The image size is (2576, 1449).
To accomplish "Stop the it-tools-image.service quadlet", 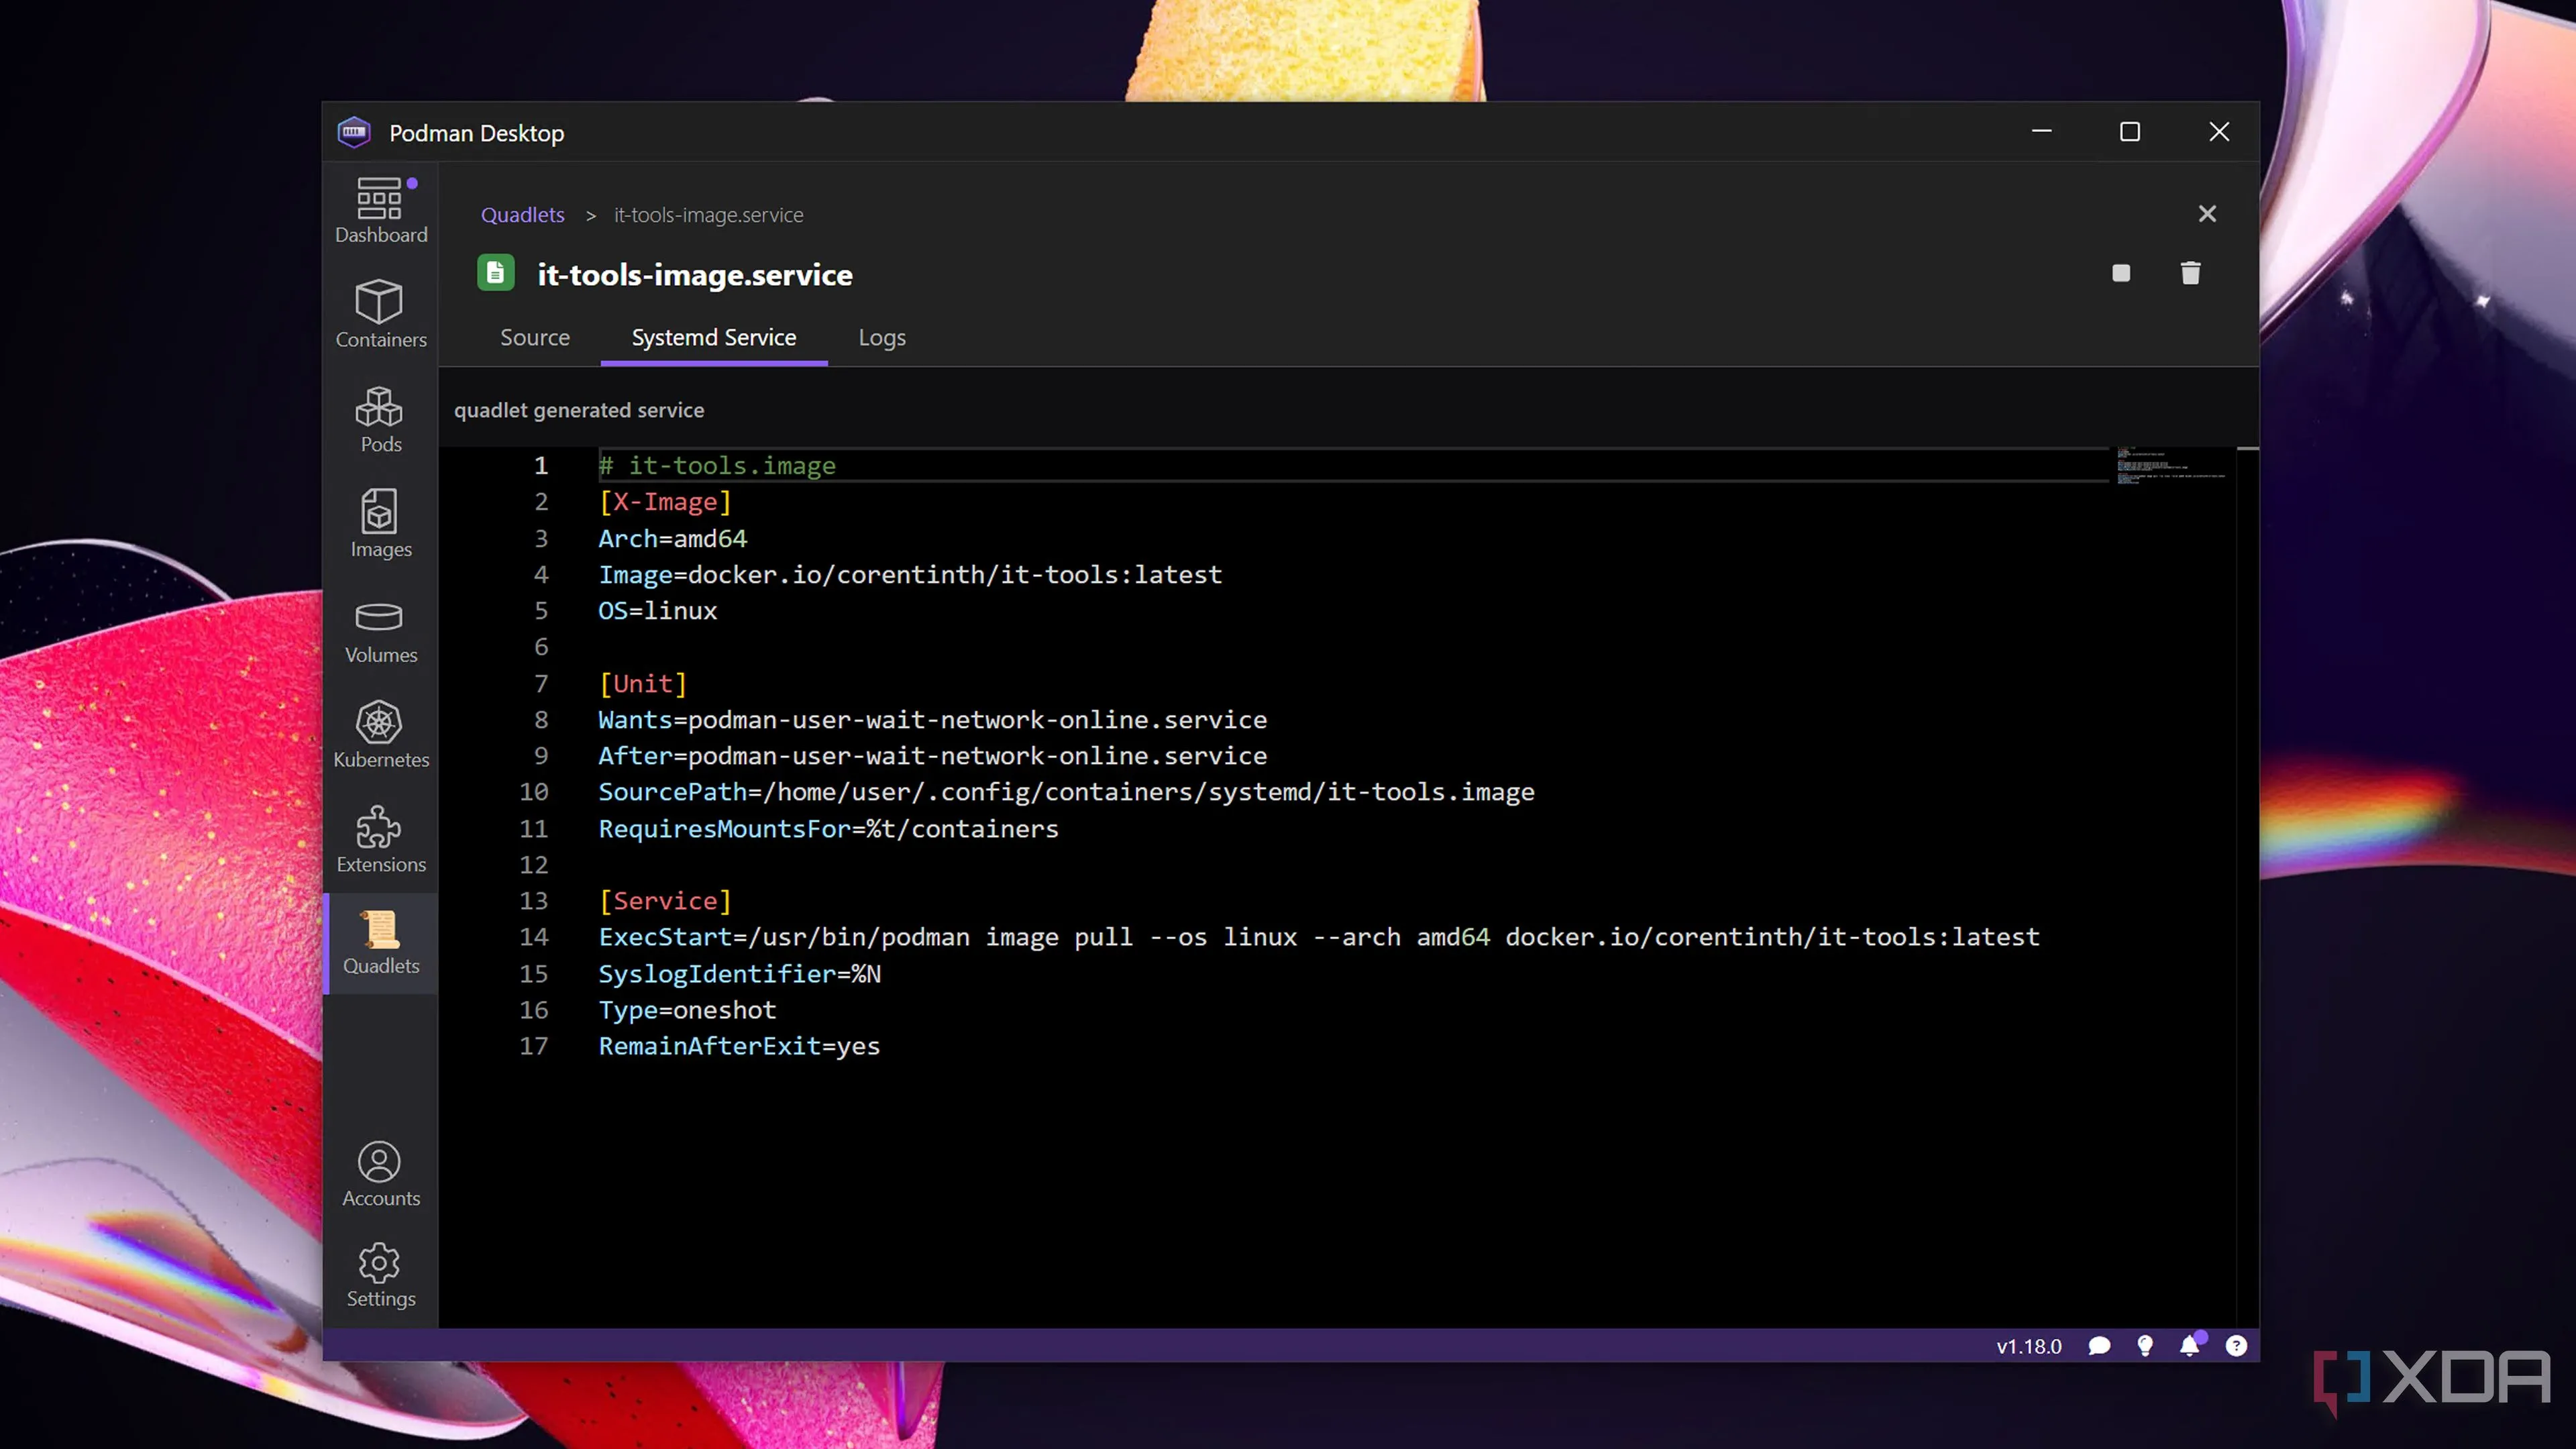I will pyautogui.click(x=2121, y=273).
